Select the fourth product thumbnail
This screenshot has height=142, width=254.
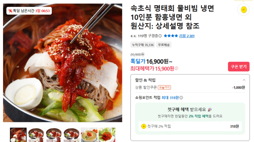[71, 135]
